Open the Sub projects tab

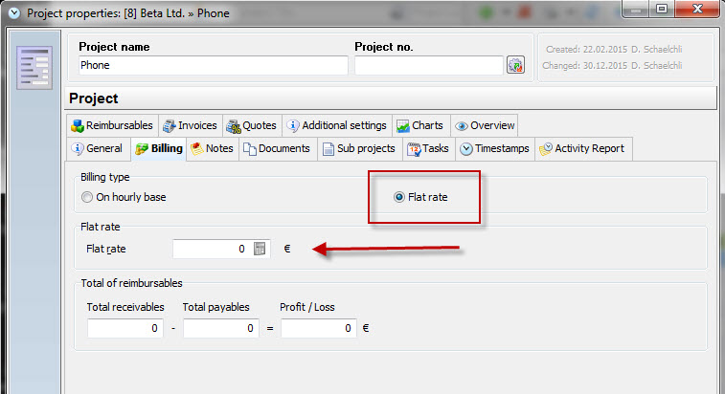coord(358,148)
